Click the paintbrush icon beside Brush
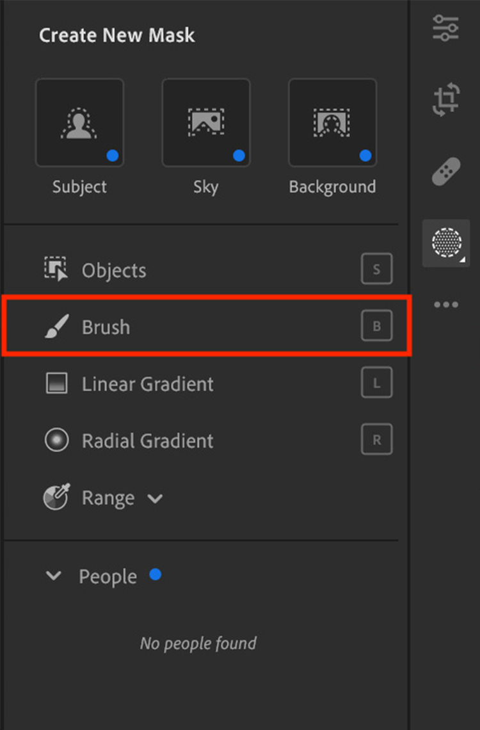This screenshot has width=480, height=730. 56,327
